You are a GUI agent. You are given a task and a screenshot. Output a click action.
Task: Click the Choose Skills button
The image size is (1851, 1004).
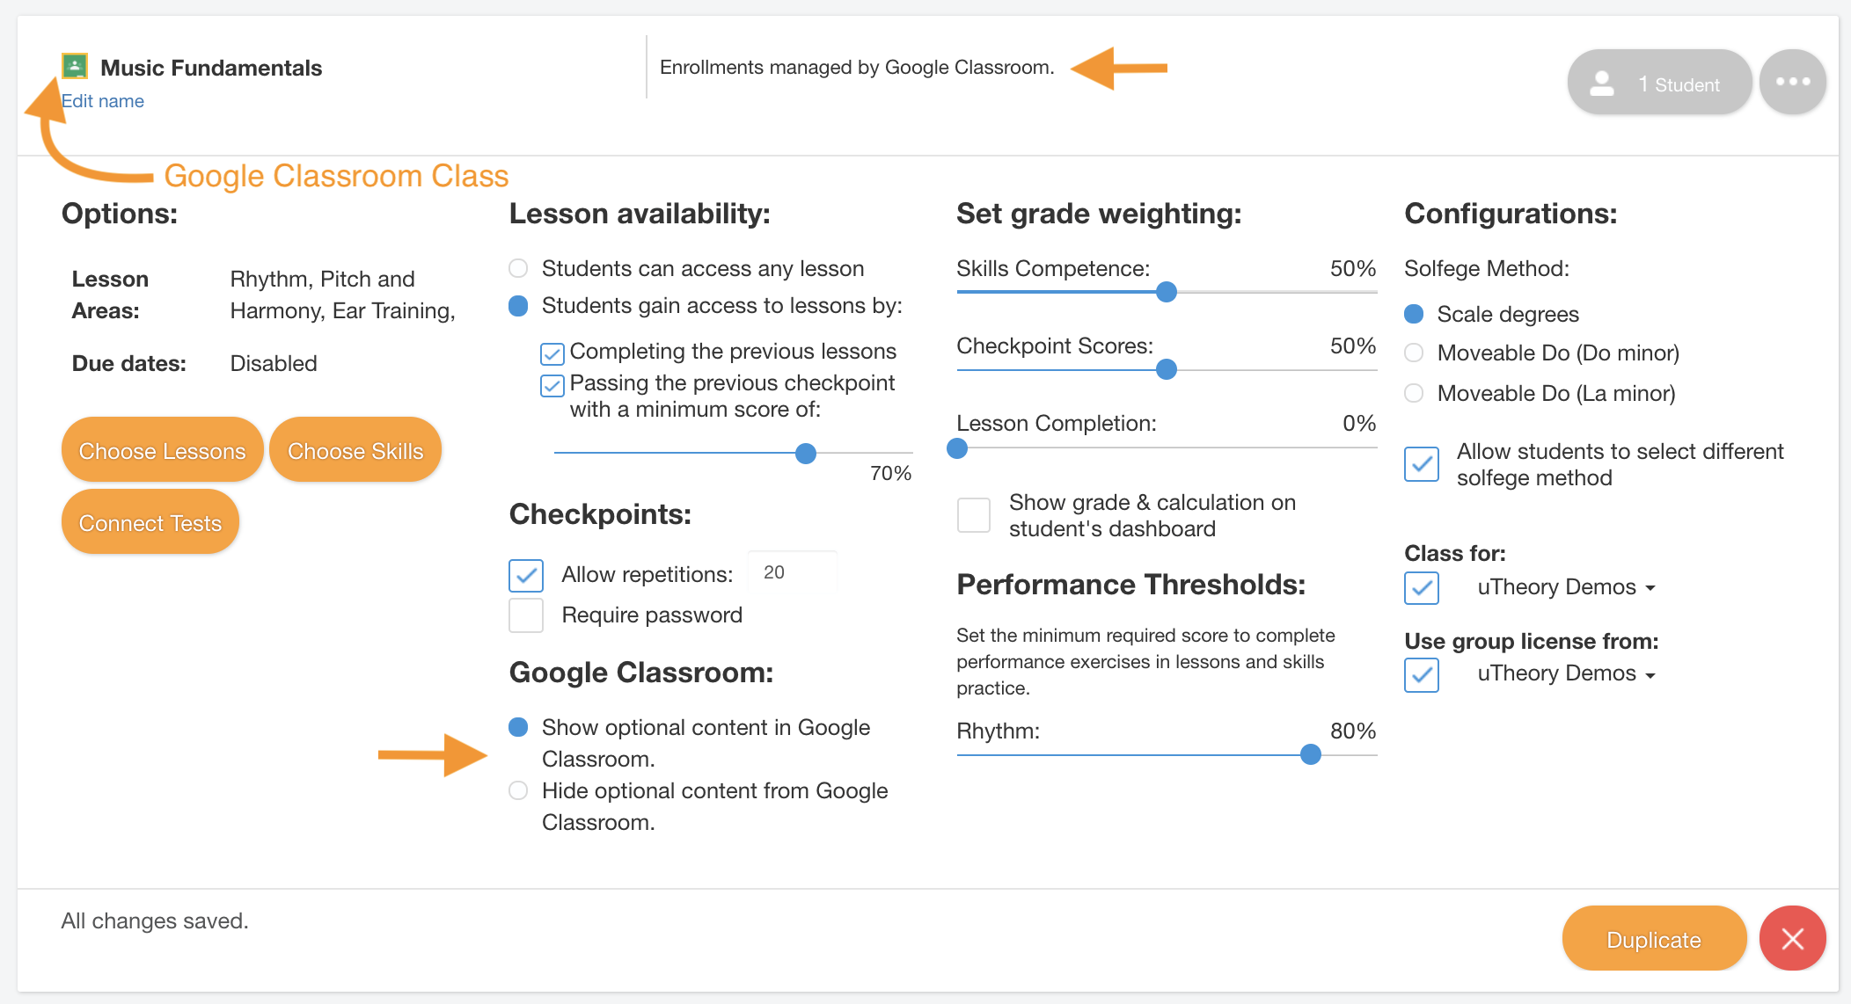coord(356,451)
